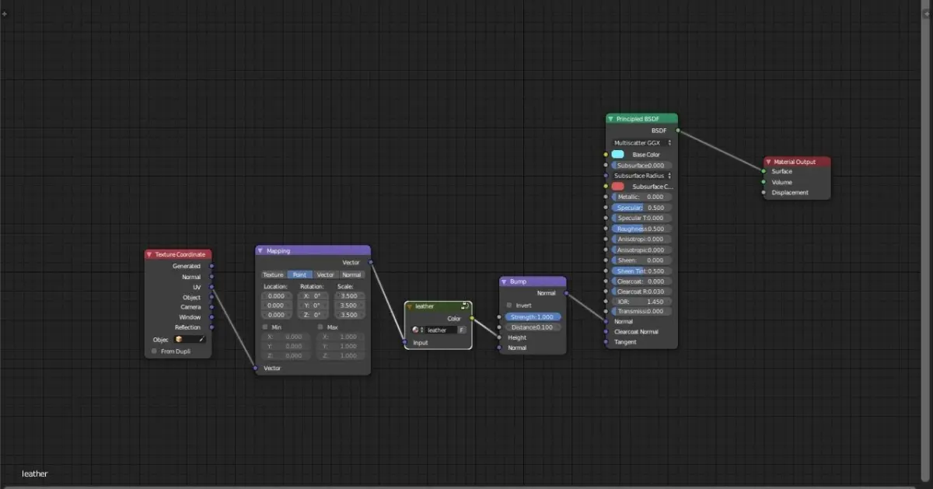
Task: Click the object eyedropper icon in Texture Coordinate
Action: tap(201, 339)
